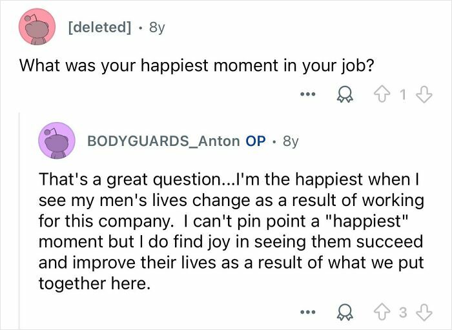Image resolution: width=452 pixels, height=330 pixels.
Task: Click the OP badge next to BODYGUARDS_Anton
Action: (x=256, y=141)
